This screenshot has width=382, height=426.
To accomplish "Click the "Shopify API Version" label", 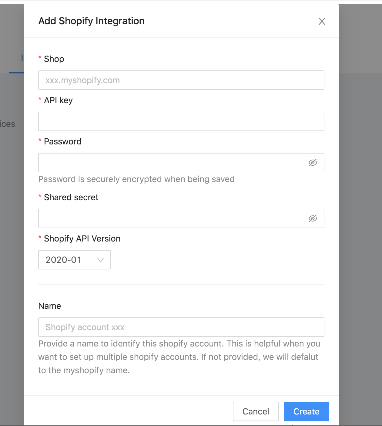I will 82,238.
